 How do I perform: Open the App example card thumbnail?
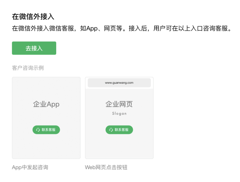pyautogui.click(x=46, y=118)
